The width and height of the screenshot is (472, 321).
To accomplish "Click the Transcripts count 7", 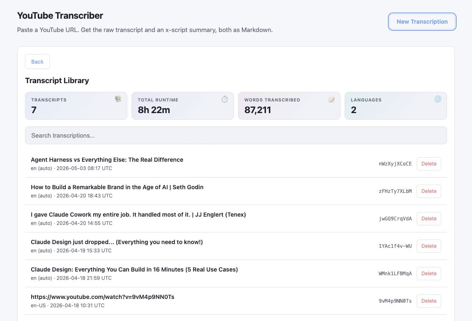I will click(x=34, y=110).
